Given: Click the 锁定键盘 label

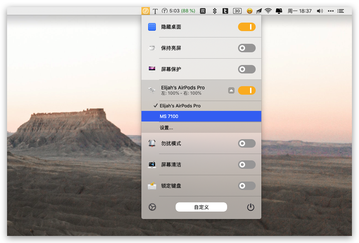Looking at the screenshot, I should pyautogui.click(x=171, y=186).
